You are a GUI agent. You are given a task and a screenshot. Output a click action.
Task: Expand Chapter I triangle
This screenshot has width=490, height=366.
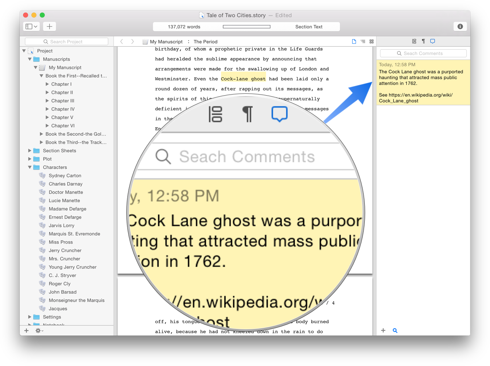(x=47, y=84)
